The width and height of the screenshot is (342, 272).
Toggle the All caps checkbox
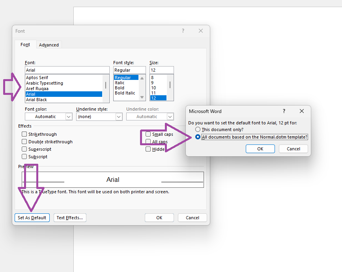(x=148, y=142)
